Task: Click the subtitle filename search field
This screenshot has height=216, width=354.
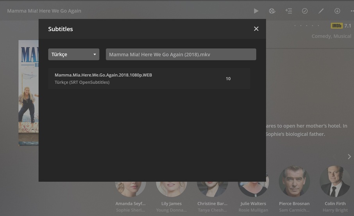Action: click(181, 54)
